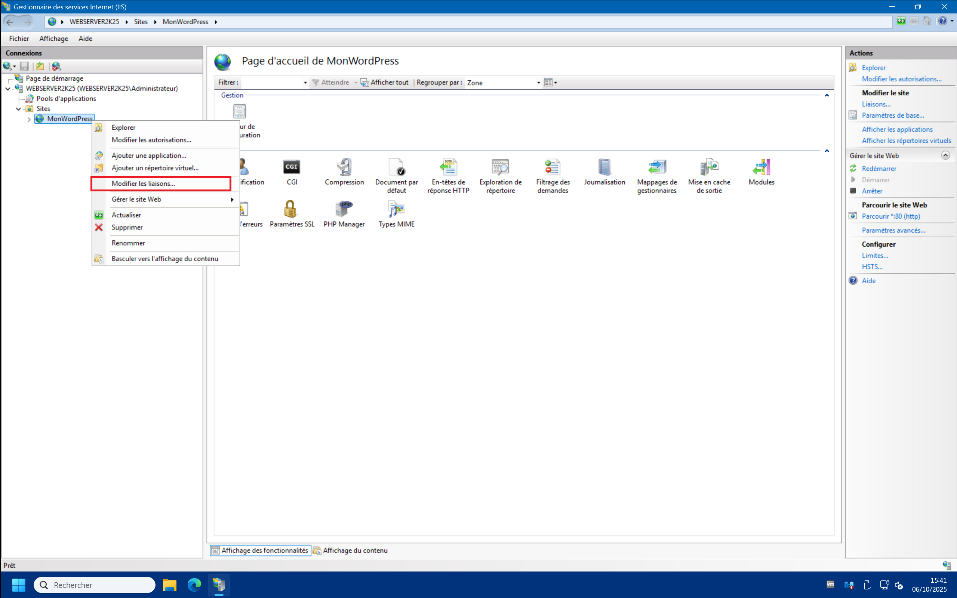Image resolution: width=957 pixels, height=598 pixels.
Task: Collapse the Sites tree node
Action: point(19,109)
